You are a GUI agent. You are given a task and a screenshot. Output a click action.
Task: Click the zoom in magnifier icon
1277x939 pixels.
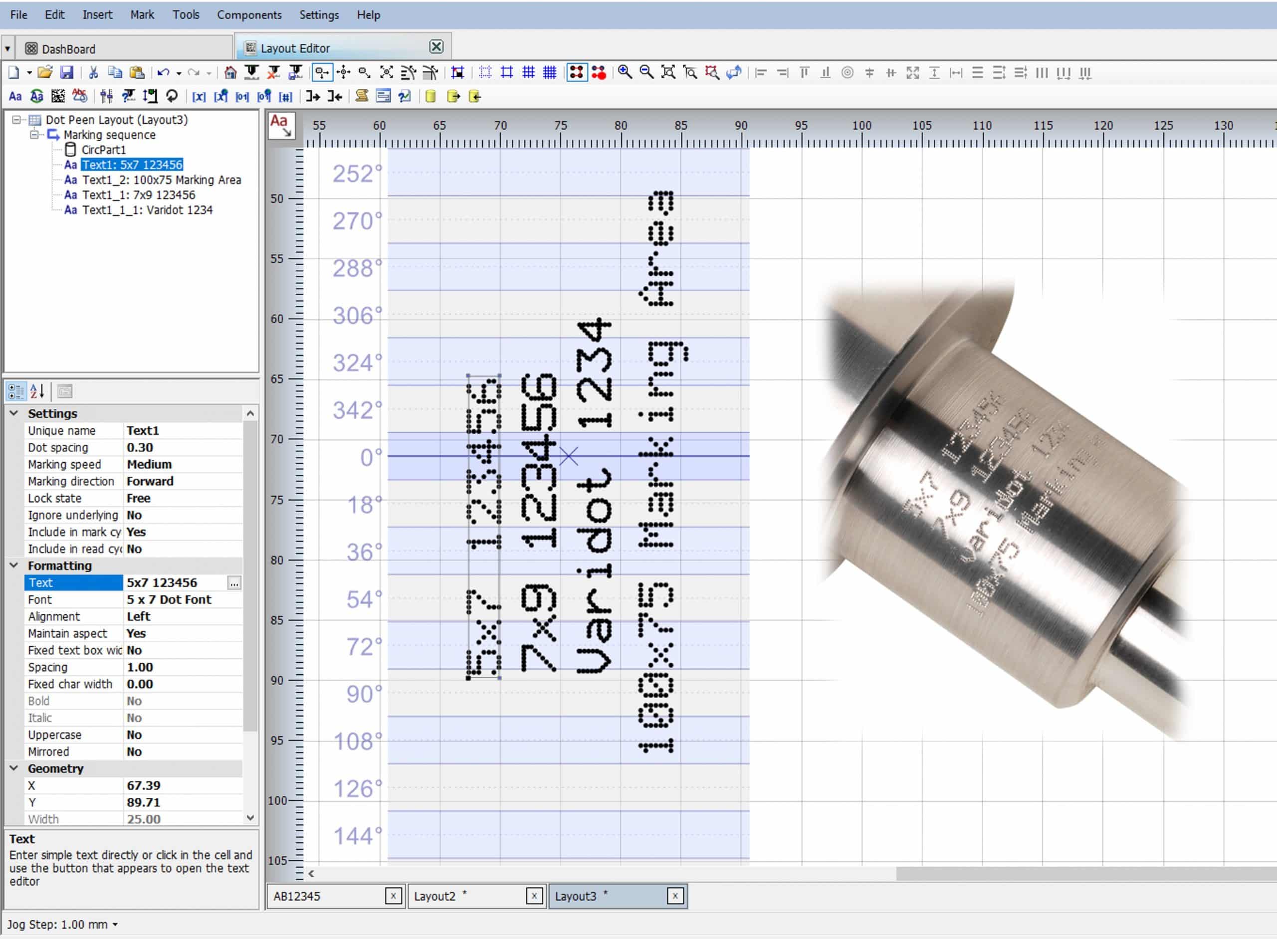pyautogui.click(x=625, y=72)
